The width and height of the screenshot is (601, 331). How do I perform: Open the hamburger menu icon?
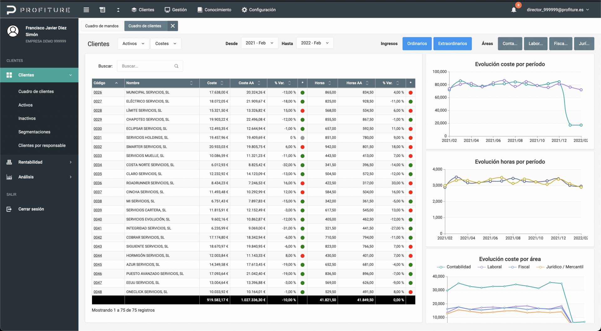86,10
